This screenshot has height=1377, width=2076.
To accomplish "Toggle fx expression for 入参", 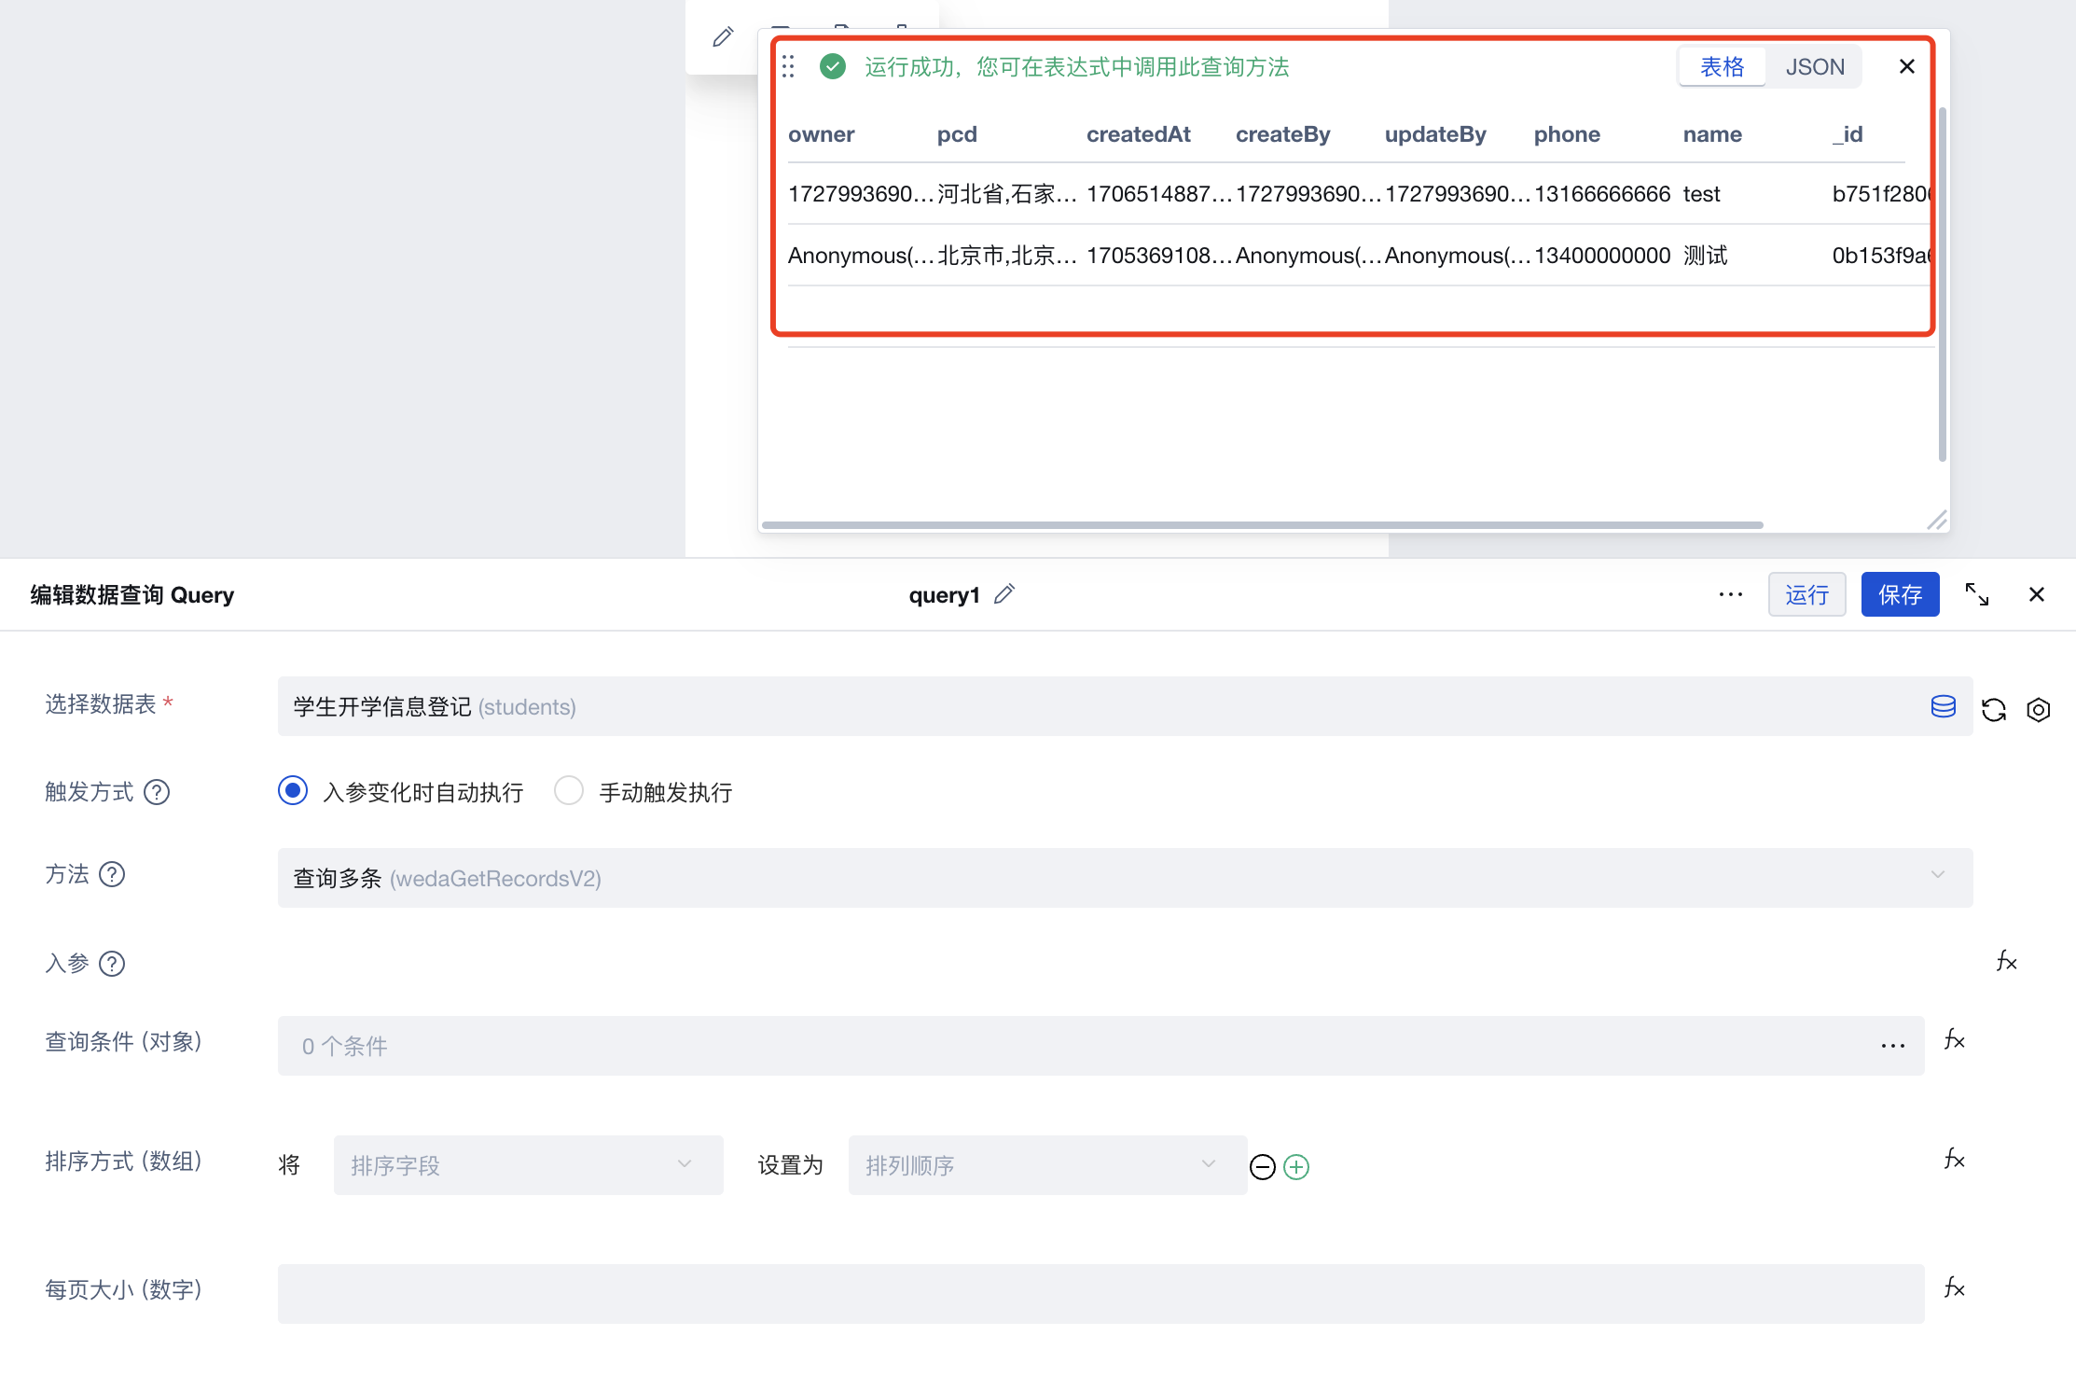I will (2007, 962).
